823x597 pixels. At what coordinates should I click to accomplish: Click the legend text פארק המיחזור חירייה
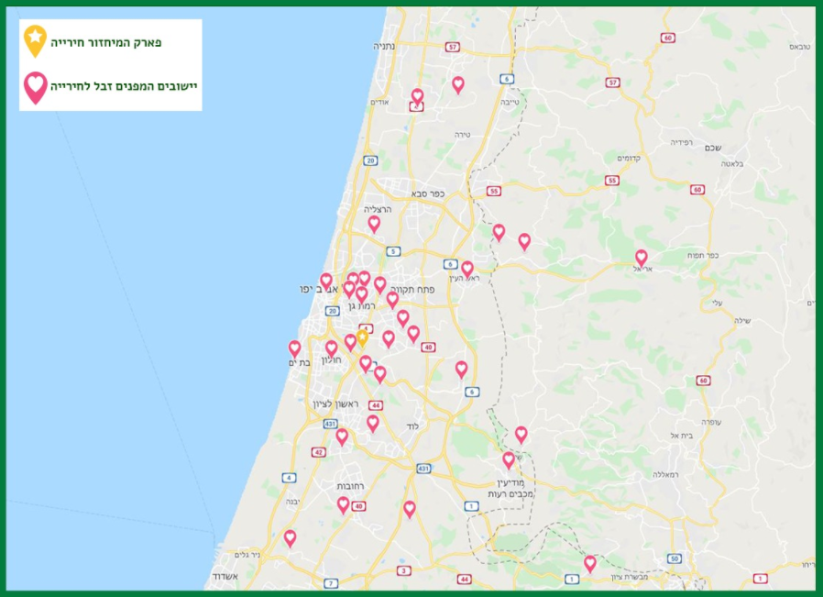[x=105, y=42]
